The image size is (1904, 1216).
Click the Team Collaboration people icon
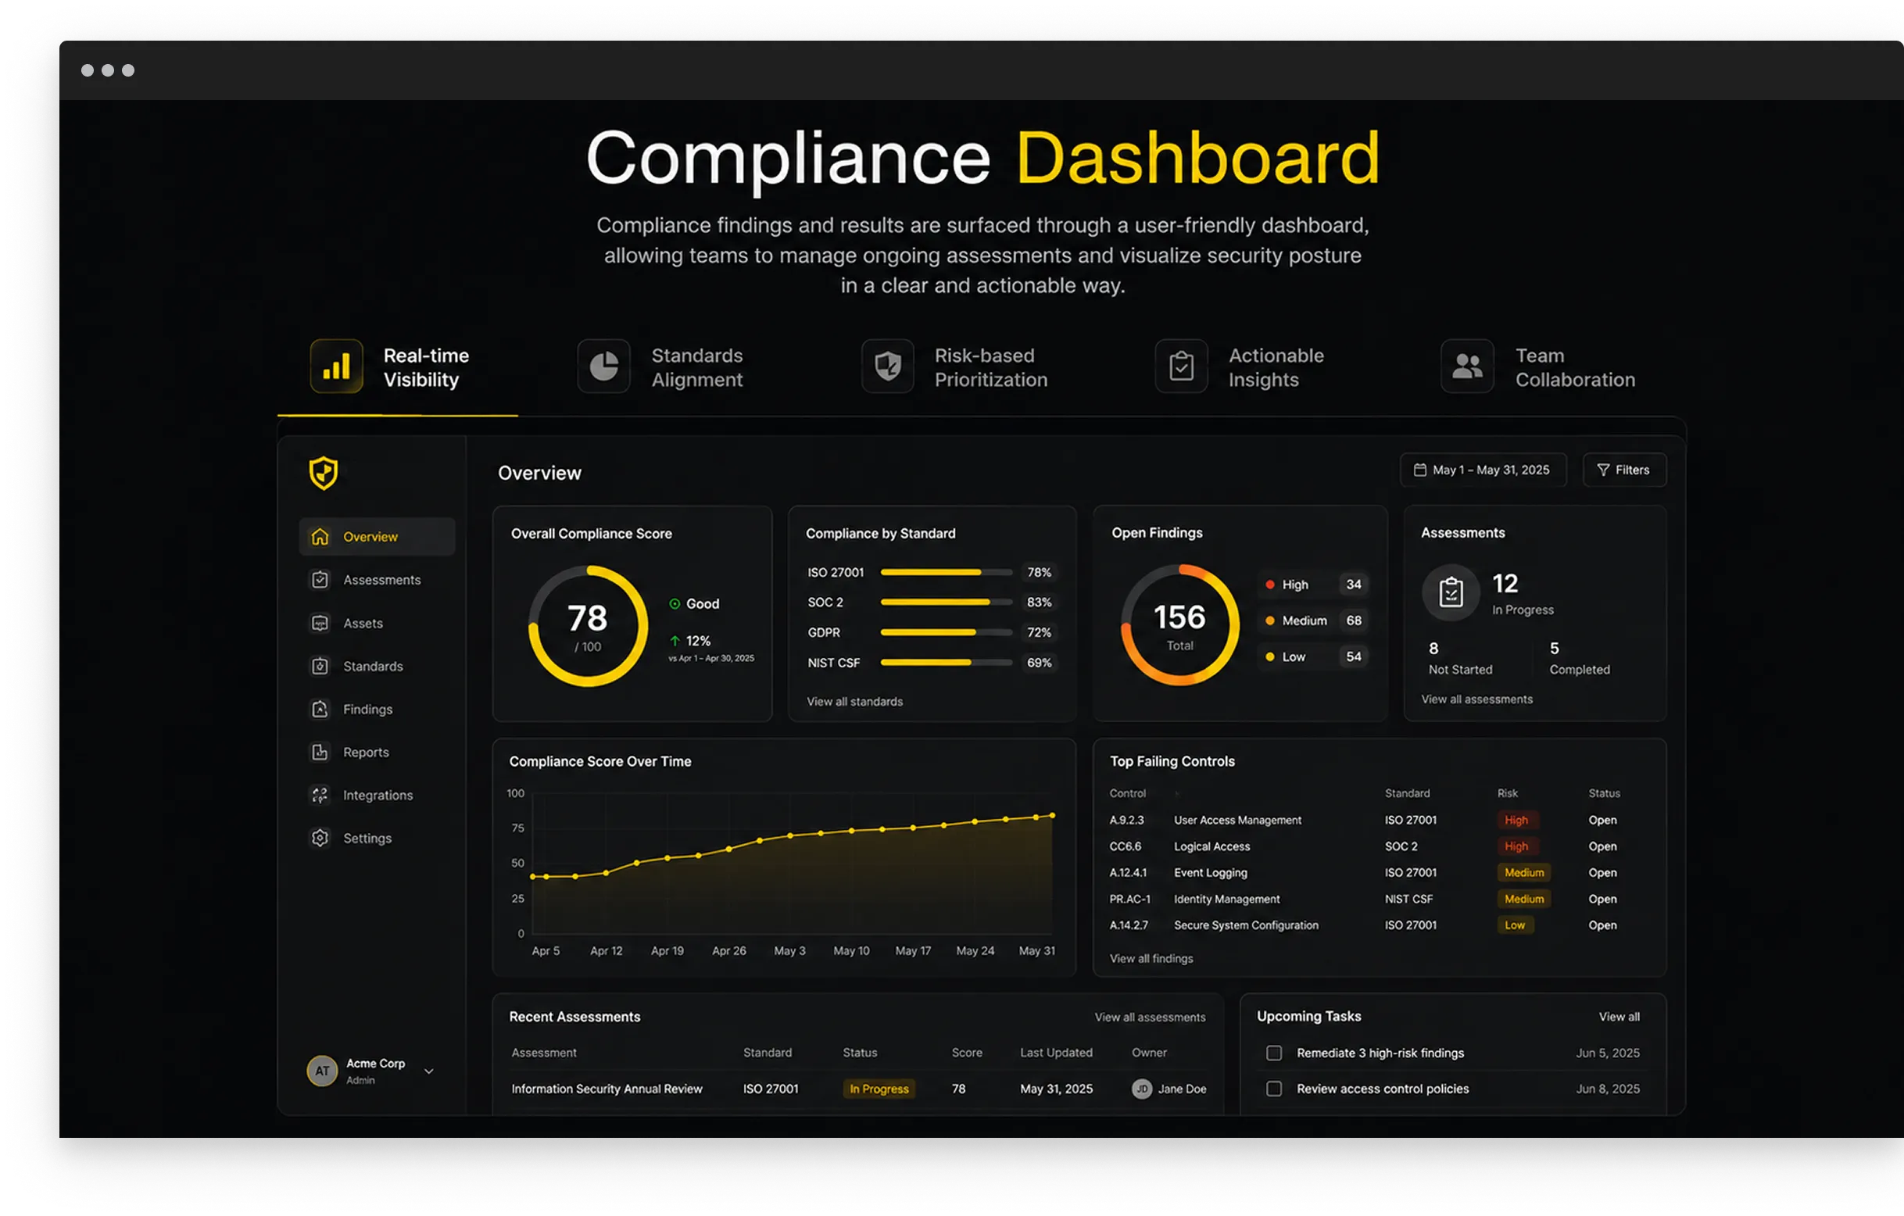[1467, 367]
